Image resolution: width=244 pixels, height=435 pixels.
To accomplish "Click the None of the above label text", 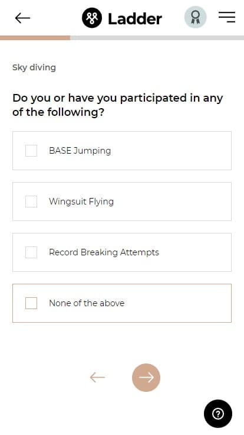I will pyautogui.click(x=87, y=303).
